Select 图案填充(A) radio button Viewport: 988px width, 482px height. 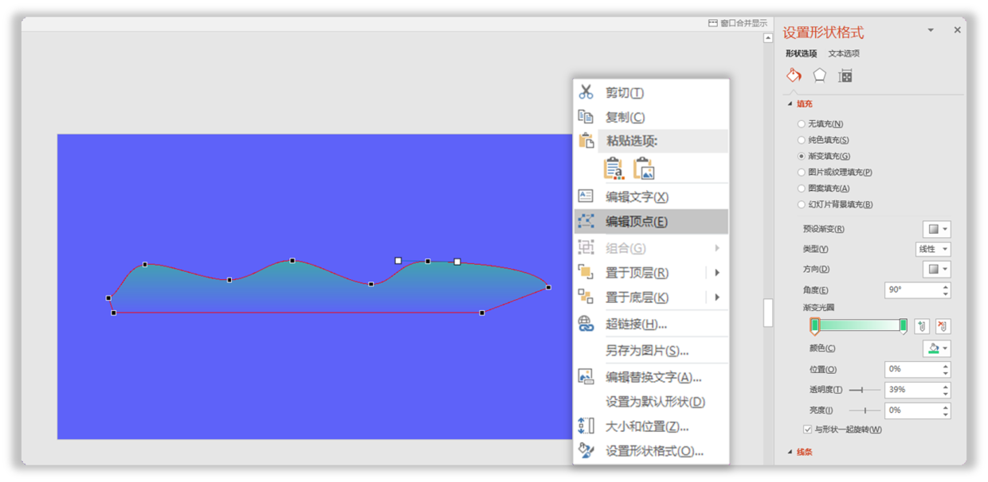click(x=802, y=189)
